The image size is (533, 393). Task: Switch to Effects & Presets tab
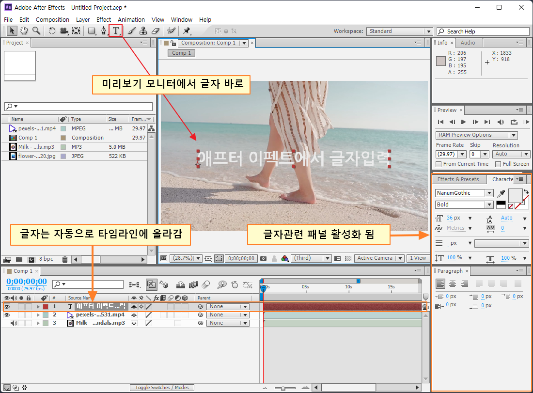[x=458, y=179]
